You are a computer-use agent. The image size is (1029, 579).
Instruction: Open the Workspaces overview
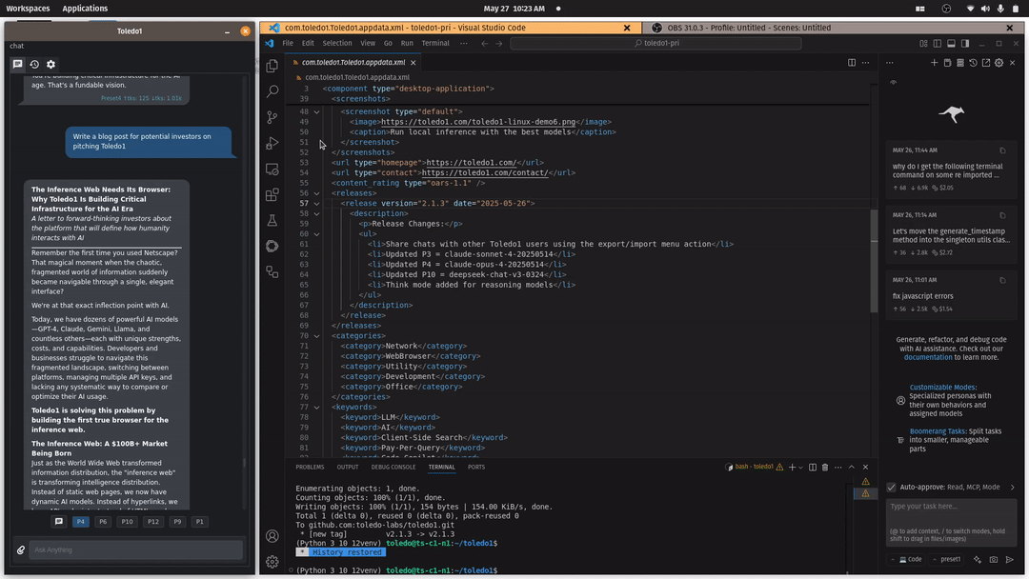(x=28, y=9)
